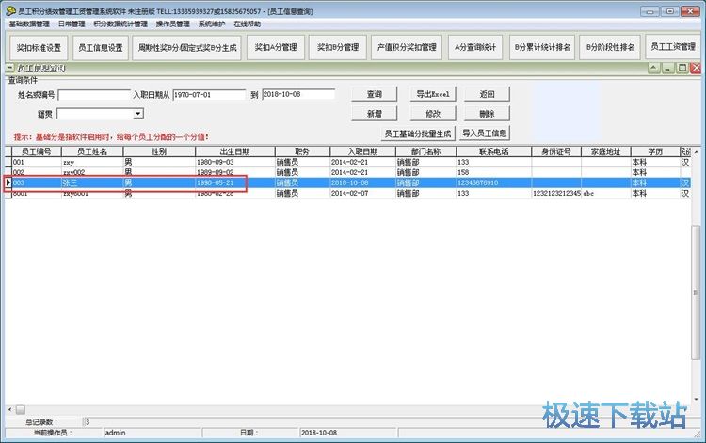Open the 系统维护 menu
This screenshot has width=706, height=443.
[x=212, y=24]
